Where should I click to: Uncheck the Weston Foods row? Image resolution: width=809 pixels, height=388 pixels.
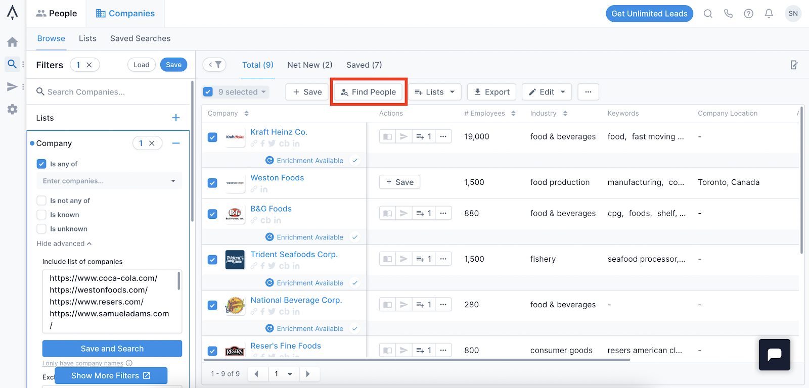212,183
